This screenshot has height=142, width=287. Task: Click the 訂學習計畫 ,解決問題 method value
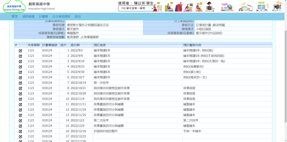[210, 25]
